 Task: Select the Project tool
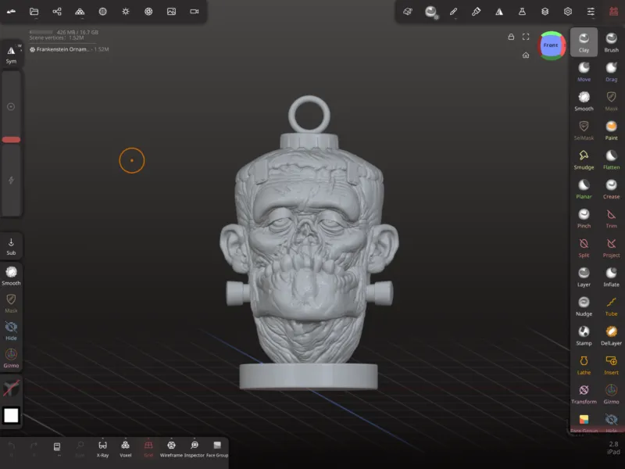(x=611, y=248)
